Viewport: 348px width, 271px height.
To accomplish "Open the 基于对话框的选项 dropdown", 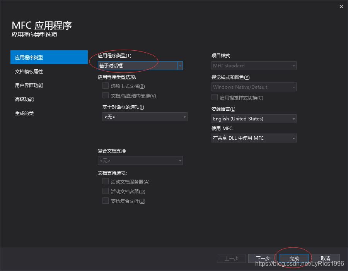I will coord(145,117).
